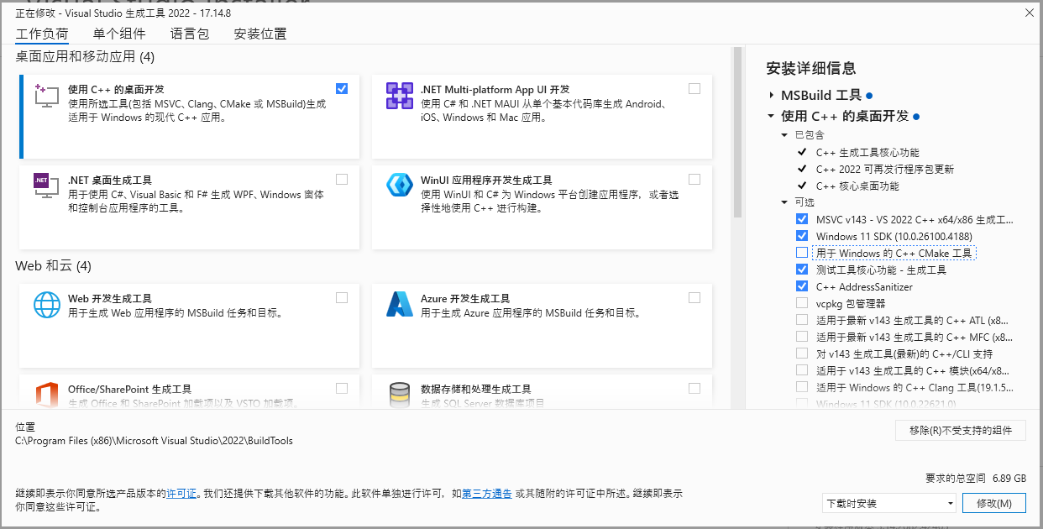Click 要求的总空间 6.89 GB text

976,478
